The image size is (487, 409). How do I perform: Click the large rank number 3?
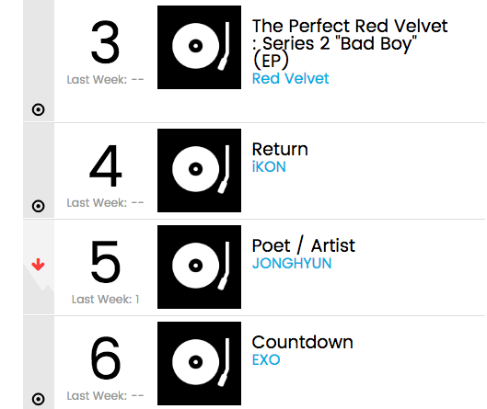pyautogui.click(x=105, y=41)
